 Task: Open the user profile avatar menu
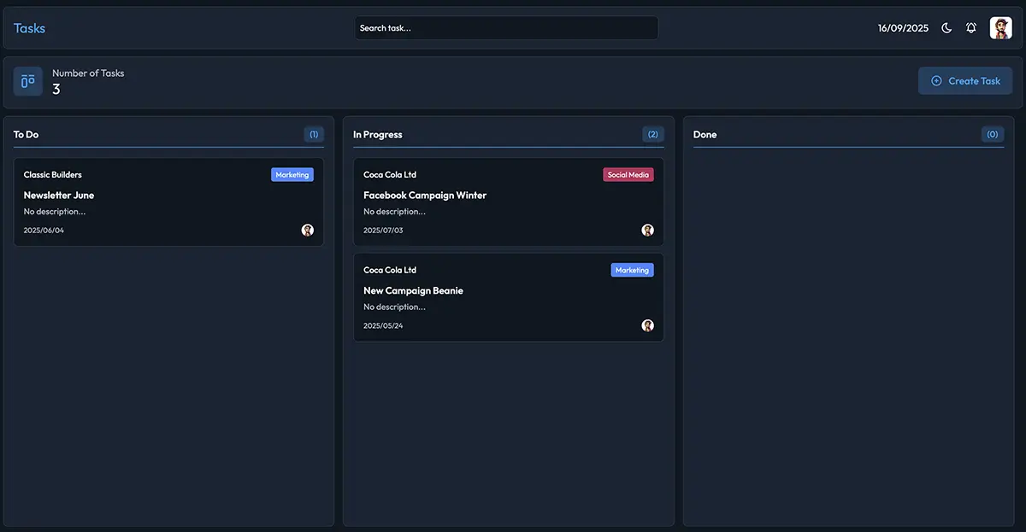point(1000,28)
